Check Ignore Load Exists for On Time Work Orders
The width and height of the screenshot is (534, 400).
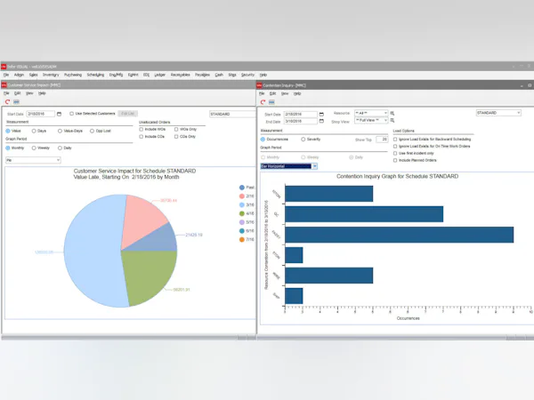pyautogui.click(x=395, y=147)
